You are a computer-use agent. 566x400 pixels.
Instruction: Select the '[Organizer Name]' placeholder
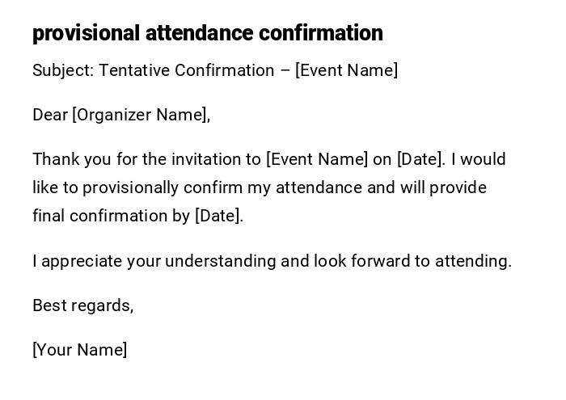coord(141,115)
